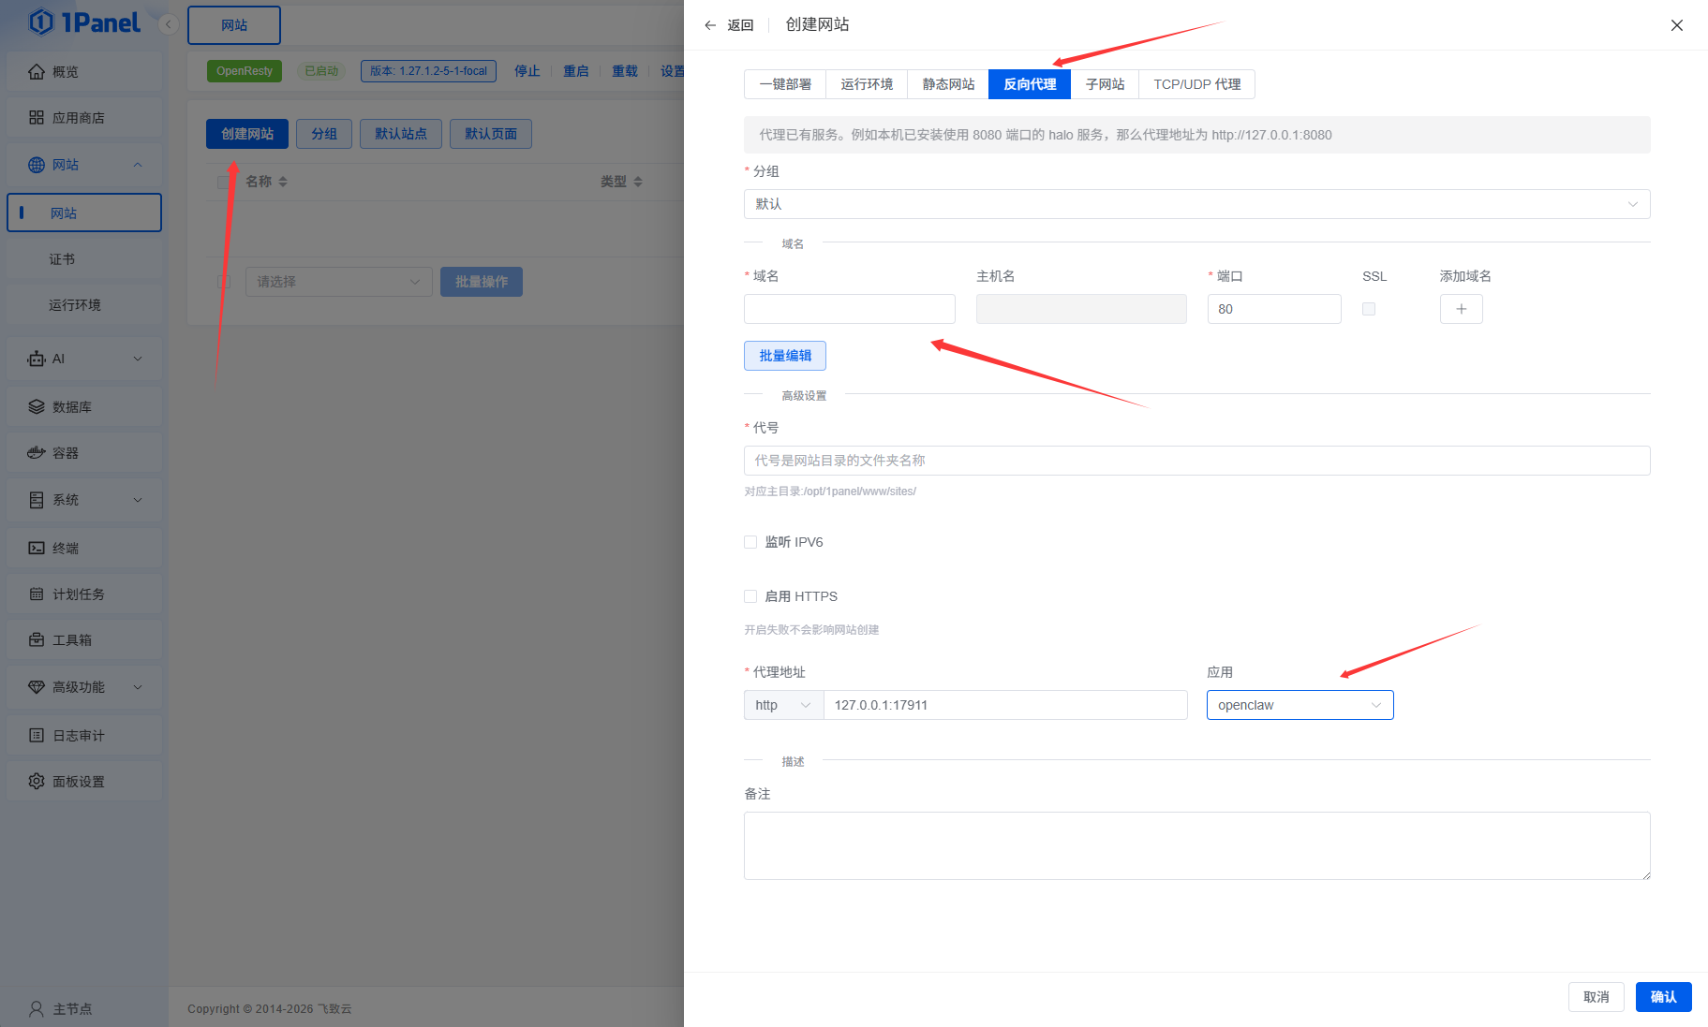Switch to the TCP/UDP 代理 tab
This screenshot has height=1027, width=1708.
1196,84
